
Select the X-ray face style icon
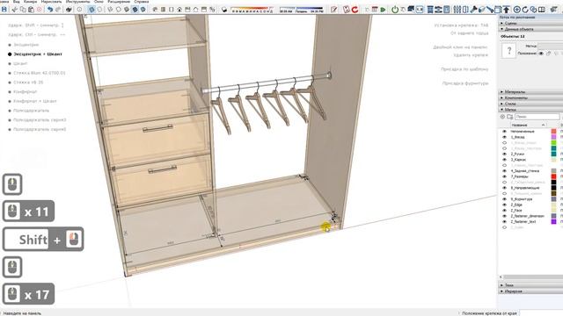click(91, 10)
